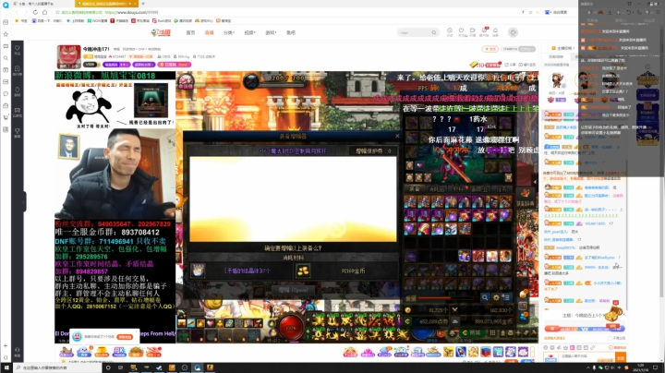665x373 pixels.
Task: Click treasure chest icon in chat panel
Action: coord(613,312)
